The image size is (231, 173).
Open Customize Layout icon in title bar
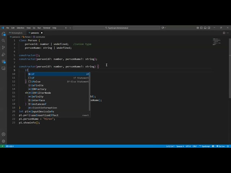(198, 28)
